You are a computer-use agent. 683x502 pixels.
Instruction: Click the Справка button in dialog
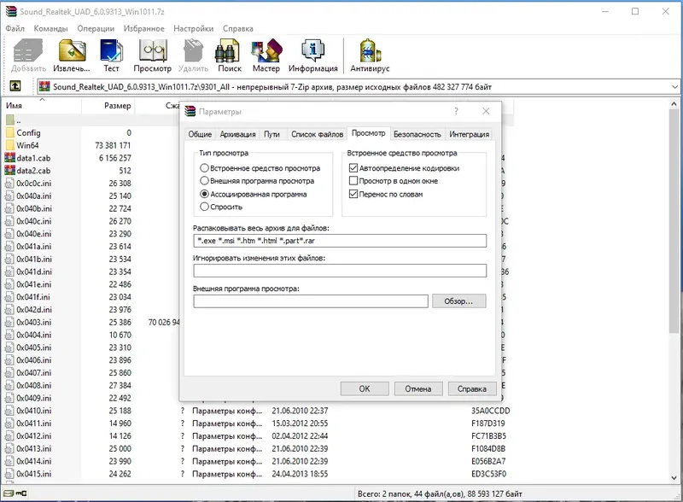(472, 388)
